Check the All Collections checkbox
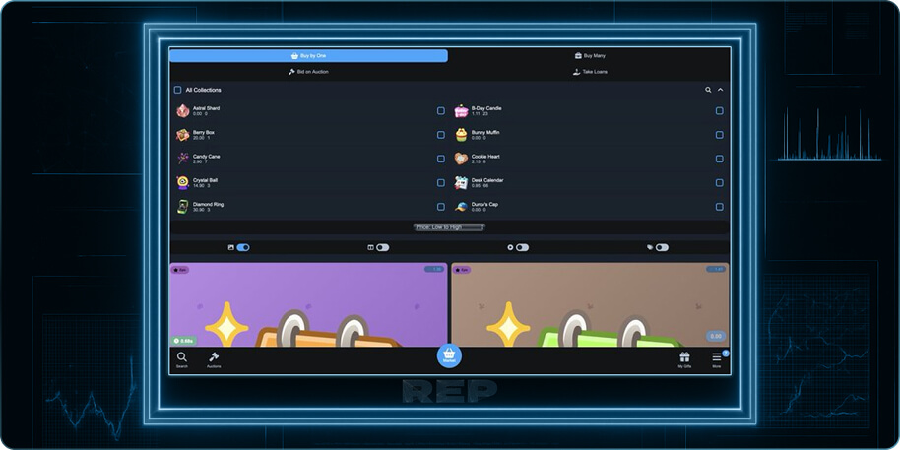Image resolution: width=900 pixels, height=450 pixels. click(x=178, y=90)
